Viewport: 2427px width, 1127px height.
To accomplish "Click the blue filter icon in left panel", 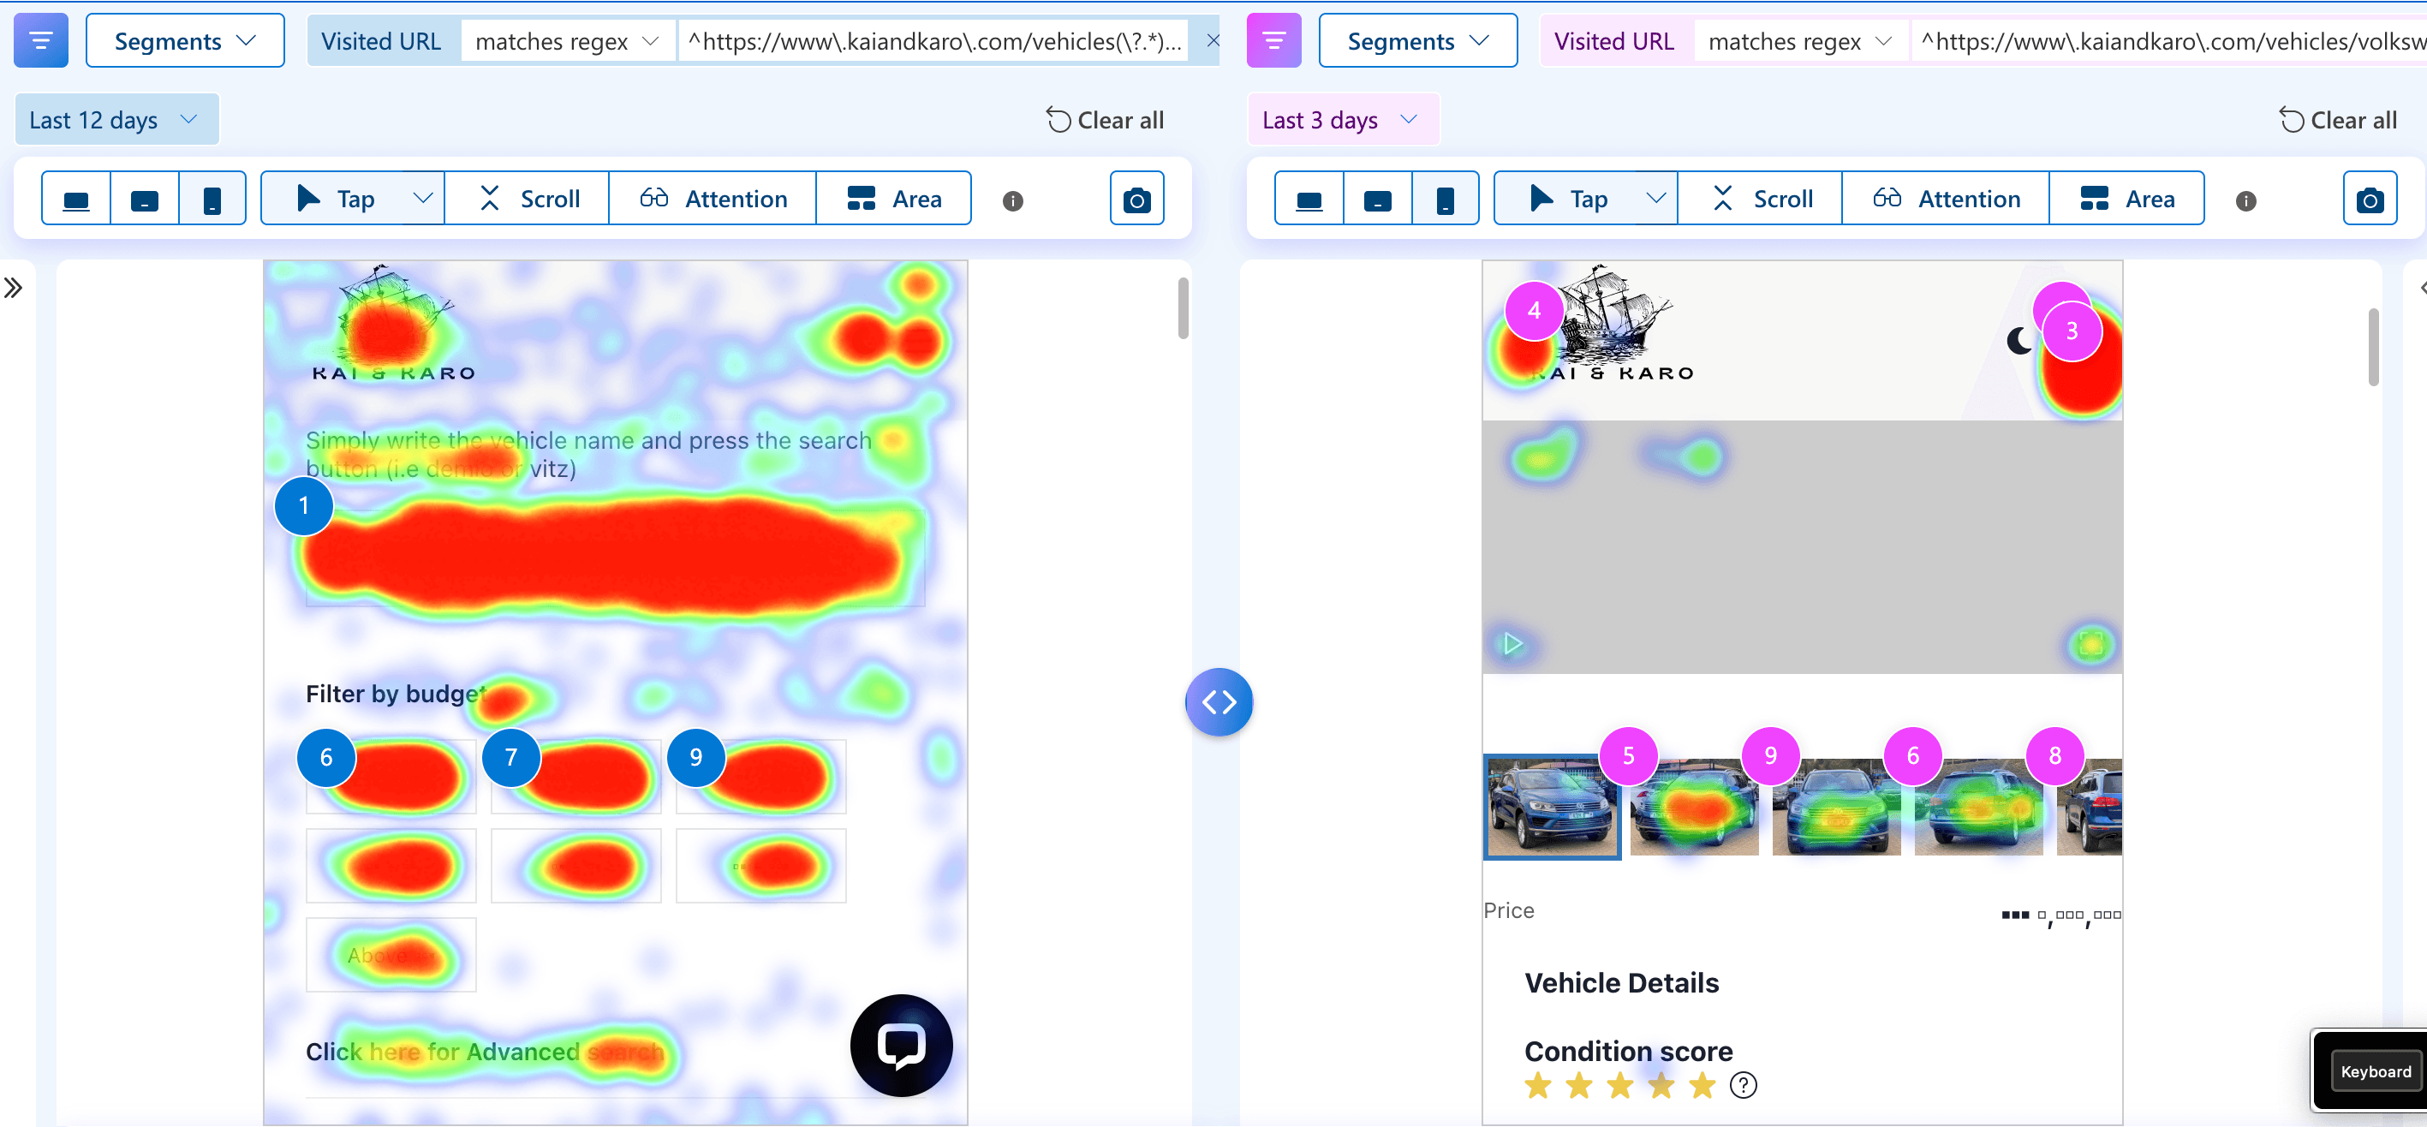I will (40, 40).
